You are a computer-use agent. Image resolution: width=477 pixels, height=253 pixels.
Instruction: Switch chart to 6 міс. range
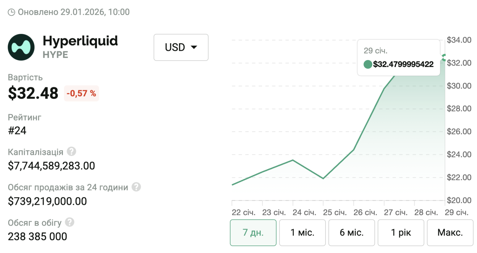[351, 232]
